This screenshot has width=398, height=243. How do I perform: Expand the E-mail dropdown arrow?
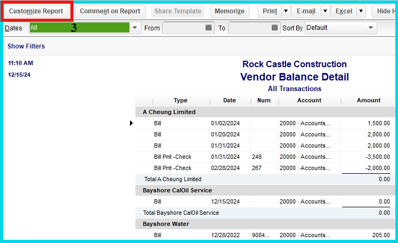(324, 11)
